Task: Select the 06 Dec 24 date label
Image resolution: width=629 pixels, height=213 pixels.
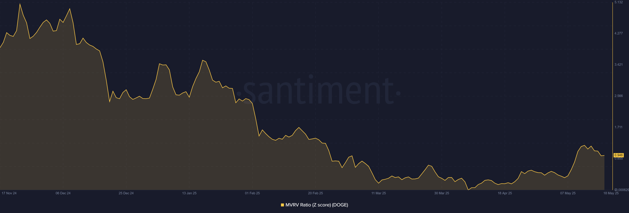Action: (63, 193)
